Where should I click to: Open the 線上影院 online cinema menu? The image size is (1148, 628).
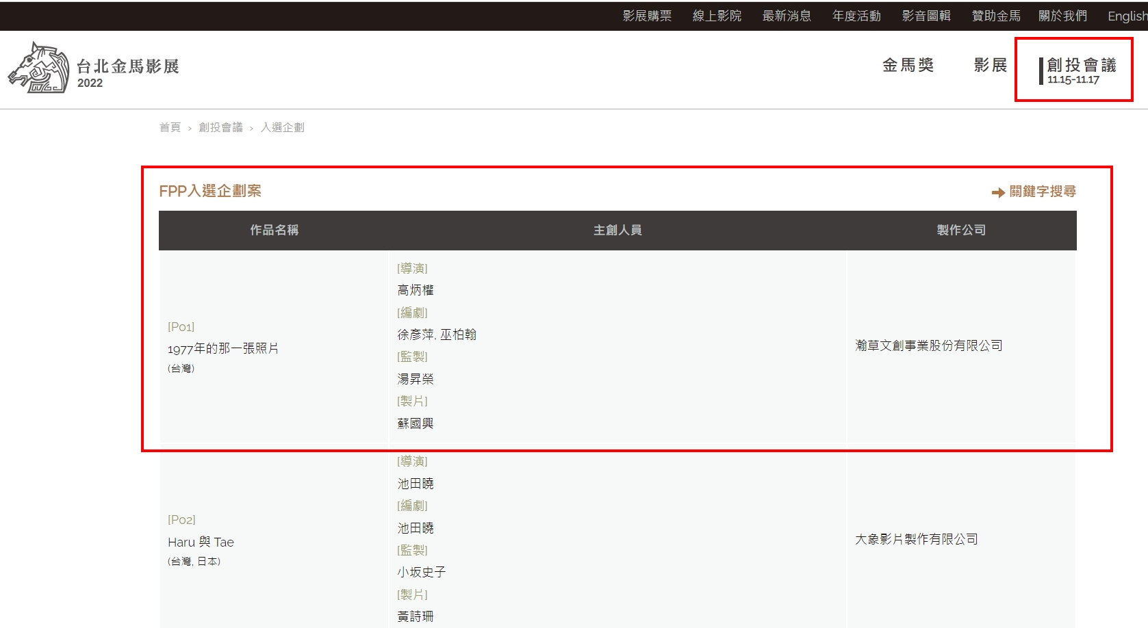coord(717,15)
